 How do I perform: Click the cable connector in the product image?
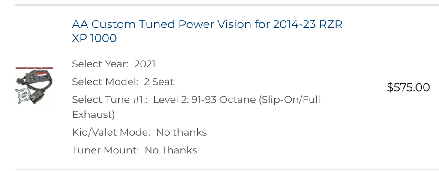(x=37, y=97)
